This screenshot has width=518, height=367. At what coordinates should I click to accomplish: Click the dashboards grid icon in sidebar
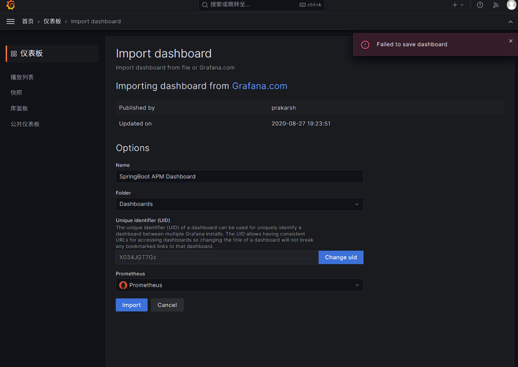click(x=14, y=53)
